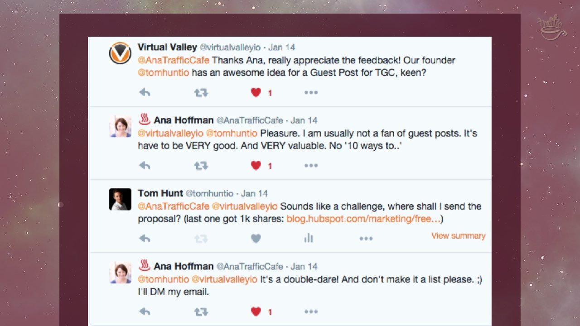View tweet activity bar chart icon

309,238
